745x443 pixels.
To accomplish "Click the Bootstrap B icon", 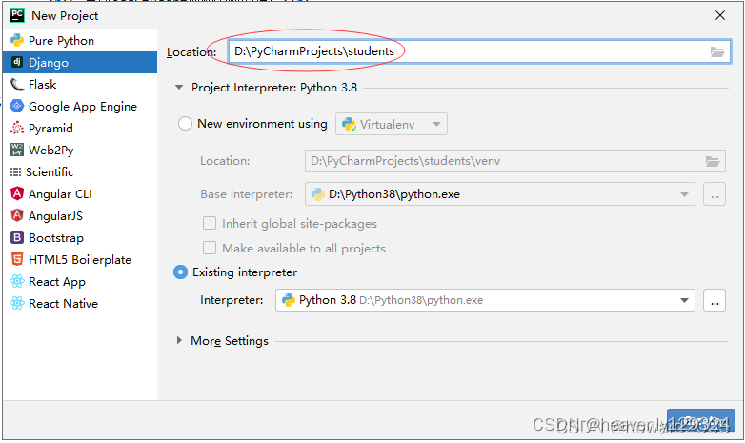I will [x=17, y=237].
